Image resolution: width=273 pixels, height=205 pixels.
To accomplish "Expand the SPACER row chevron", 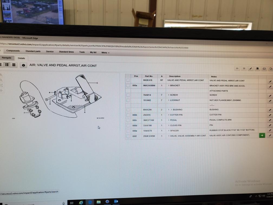I will coord(169,130).
